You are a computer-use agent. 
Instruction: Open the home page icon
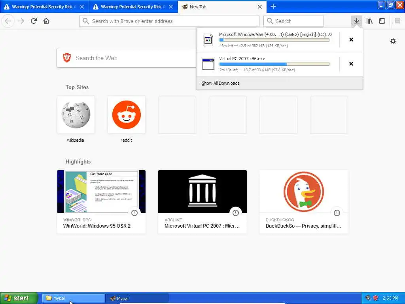pos(46,21)
